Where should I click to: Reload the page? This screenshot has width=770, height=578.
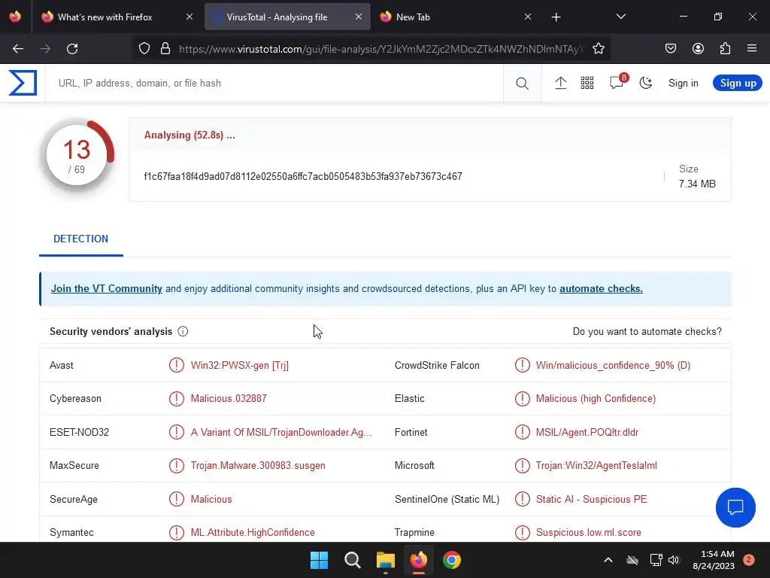pyautogui.click(x=72, y=49)
